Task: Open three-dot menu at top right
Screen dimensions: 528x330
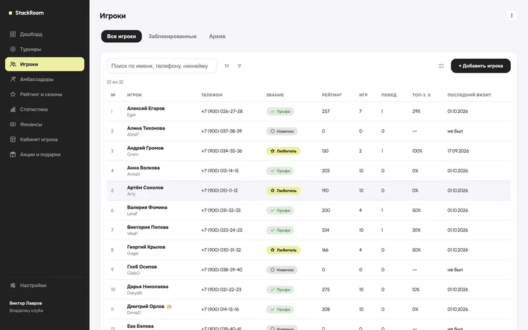Action: (511, 15)
